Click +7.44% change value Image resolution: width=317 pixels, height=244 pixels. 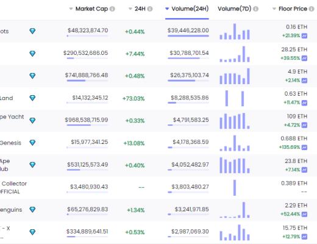point(135,54)
